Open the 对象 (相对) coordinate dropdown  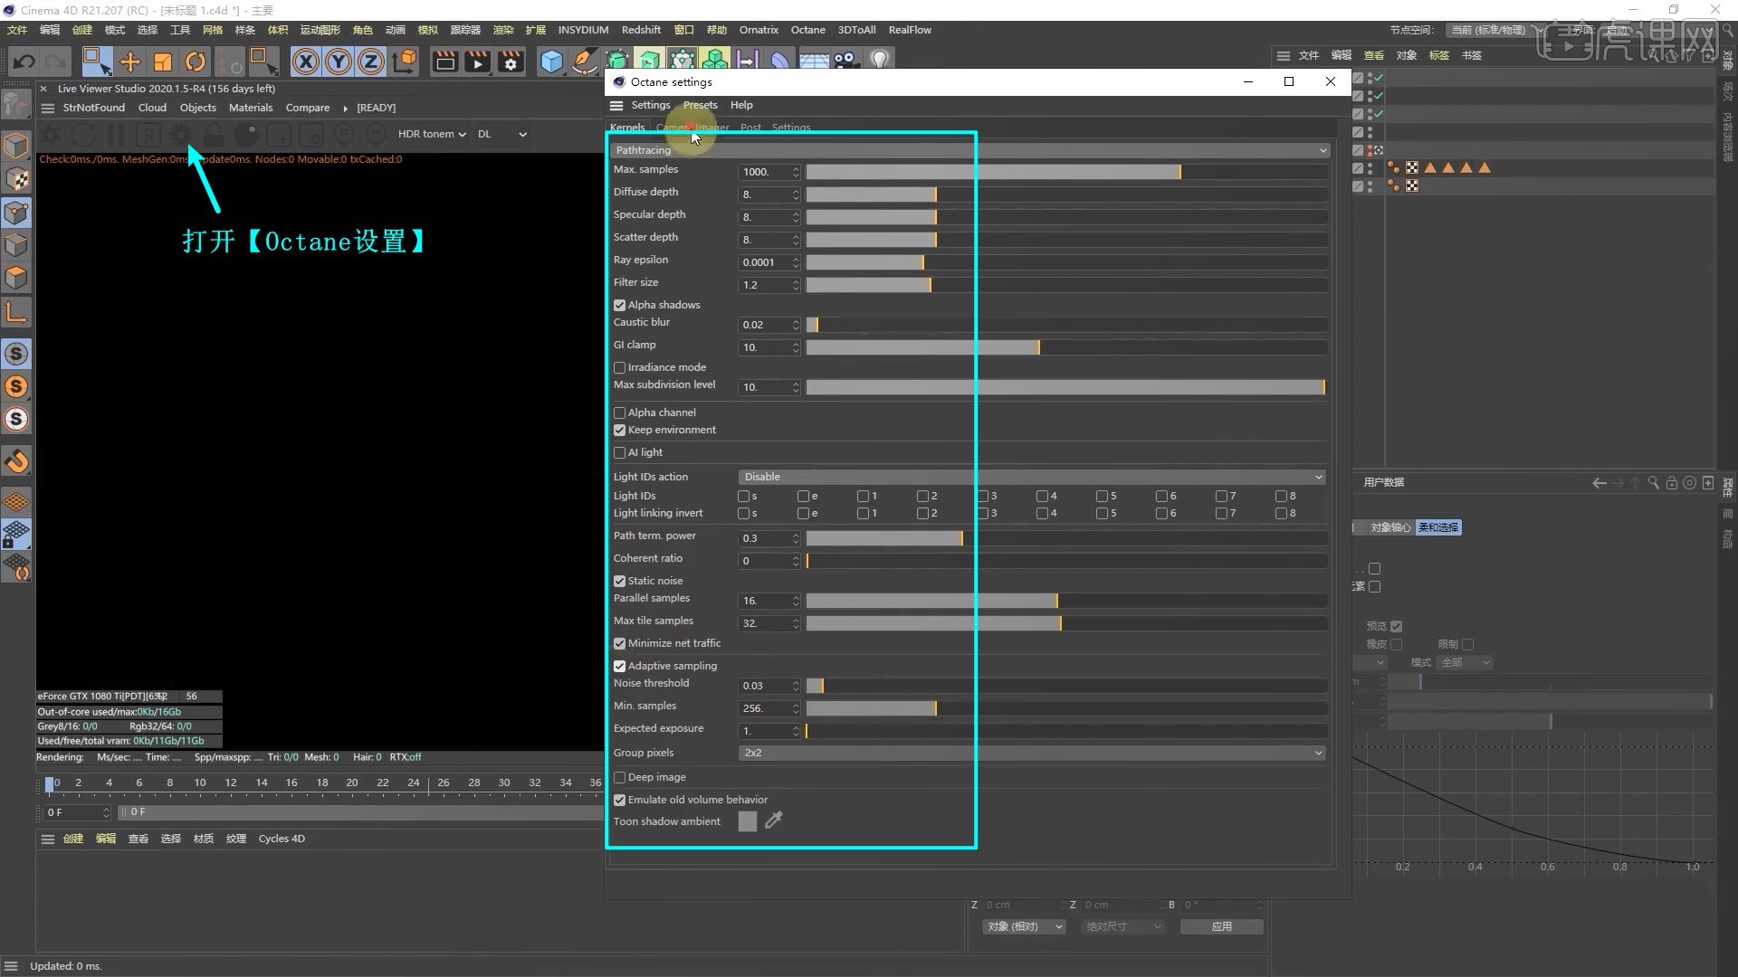click(x=1024, y=926)
